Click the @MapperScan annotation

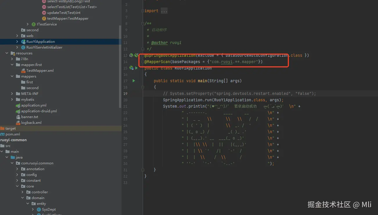tap(157, 62)
